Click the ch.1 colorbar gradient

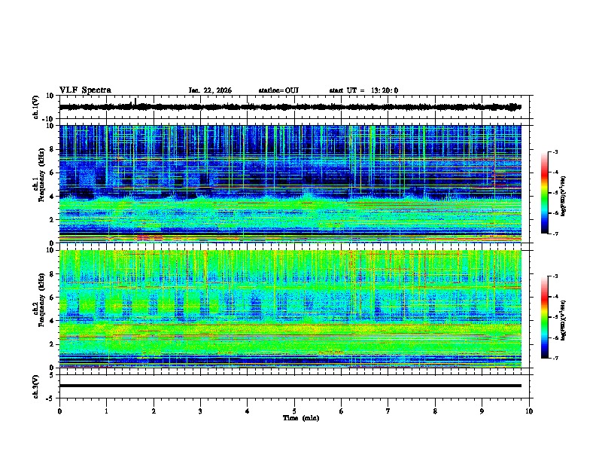pyautogui.click(x=545, y=193)
